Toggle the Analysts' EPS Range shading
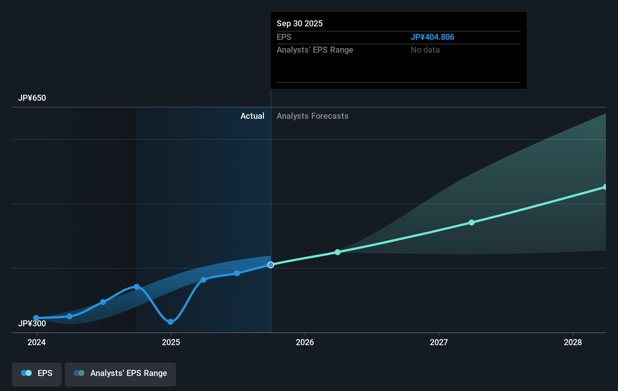 120,374
